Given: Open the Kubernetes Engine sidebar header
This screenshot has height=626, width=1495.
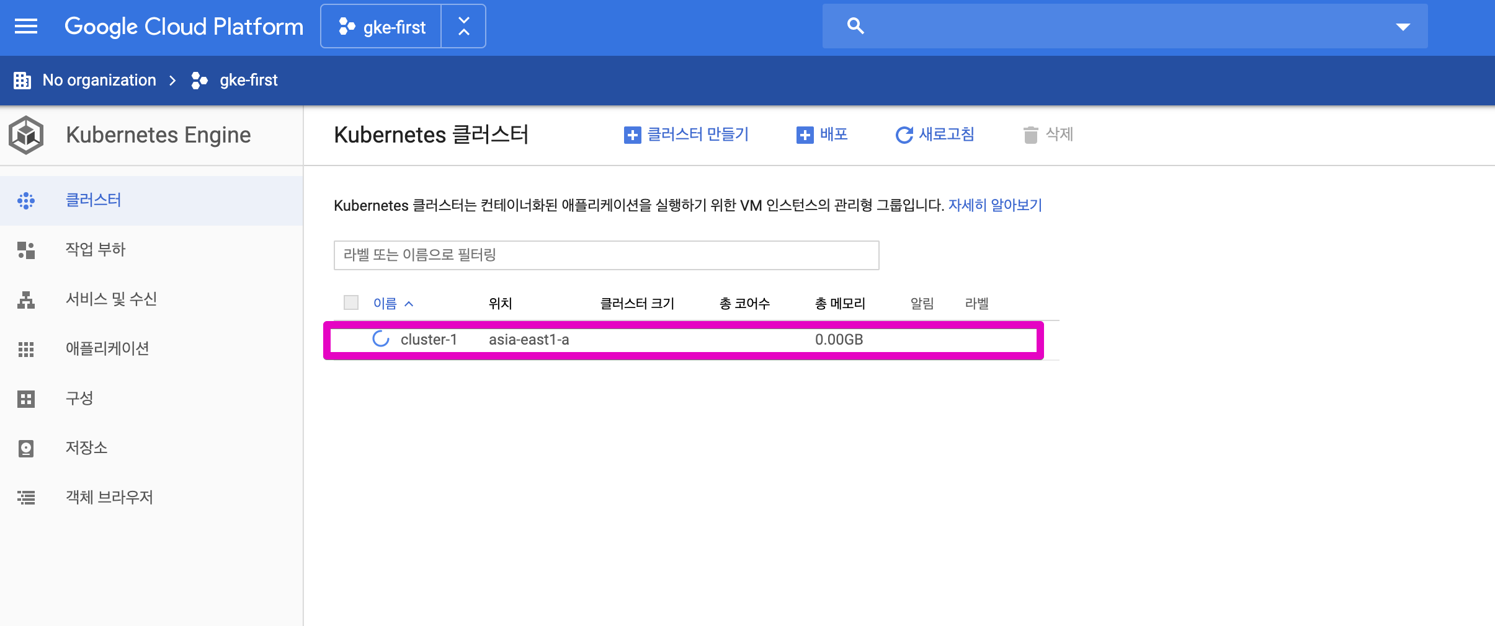Looking at the screenshot, I should pos(158,134).
